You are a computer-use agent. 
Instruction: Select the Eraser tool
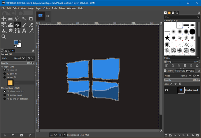(31, 25)
